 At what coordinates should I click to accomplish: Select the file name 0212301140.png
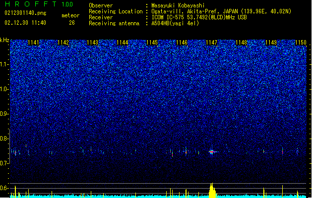[x=25, y=13]
